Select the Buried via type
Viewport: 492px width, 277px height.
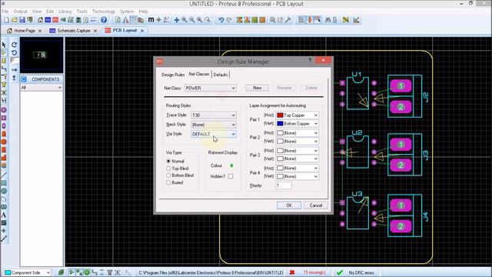[x=168, y=182]
